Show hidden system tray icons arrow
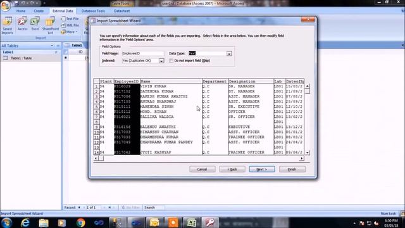This screenshot has height=228, width=405. pos(354,223)
